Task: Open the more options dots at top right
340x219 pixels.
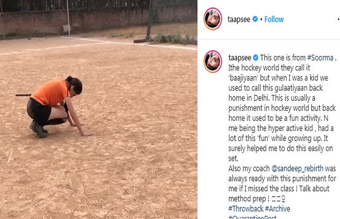Action: pyautogui.click(x=339, y=19)
